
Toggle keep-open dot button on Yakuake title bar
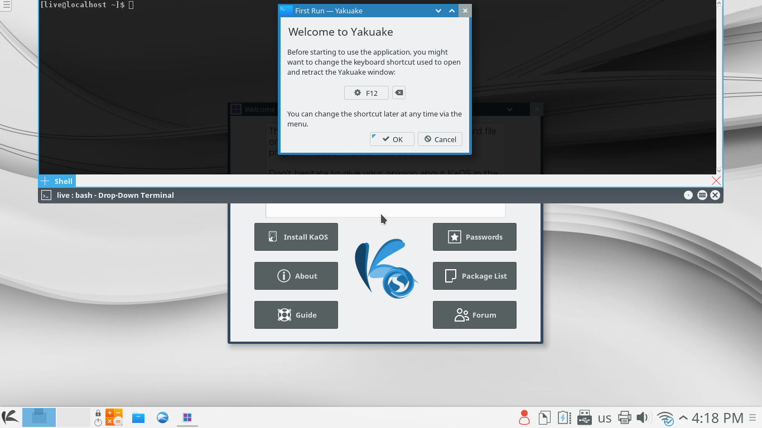tap(688, 195)
